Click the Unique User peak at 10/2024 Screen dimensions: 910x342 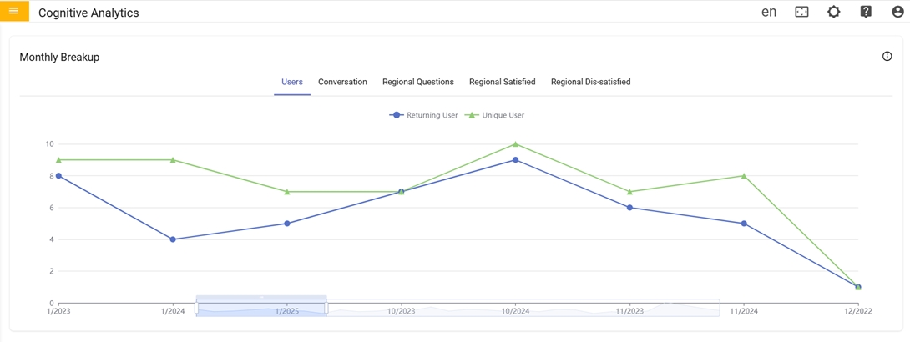tap(516, 144)
